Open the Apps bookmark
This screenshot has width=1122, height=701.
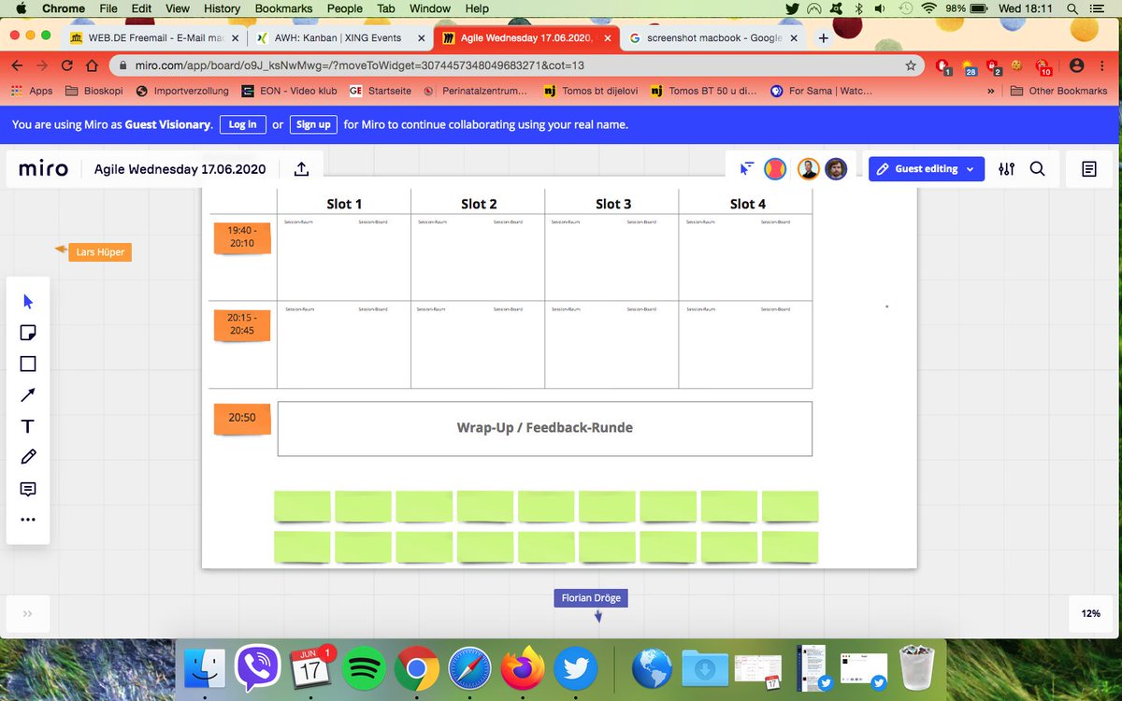pyautogui.click(x=32, y=91)
